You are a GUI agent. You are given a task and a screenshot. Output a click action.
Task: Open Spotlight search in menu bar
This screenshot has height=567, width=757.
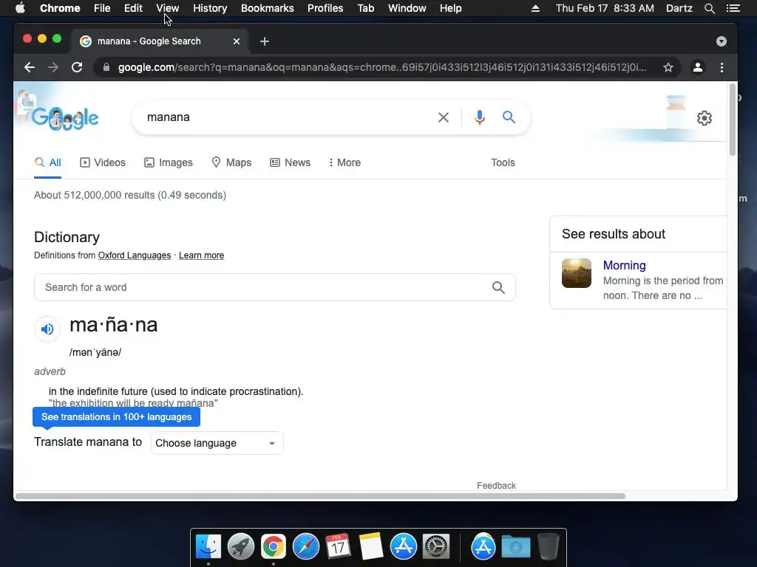tap(709, 8)
